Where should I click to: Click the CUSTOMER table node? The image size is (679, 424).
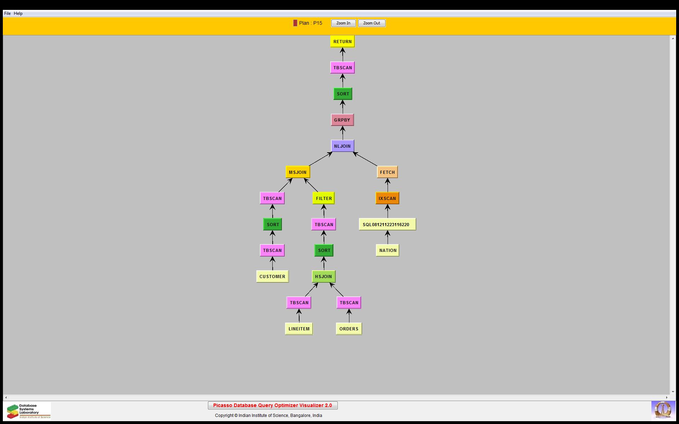tap(272, 277)
